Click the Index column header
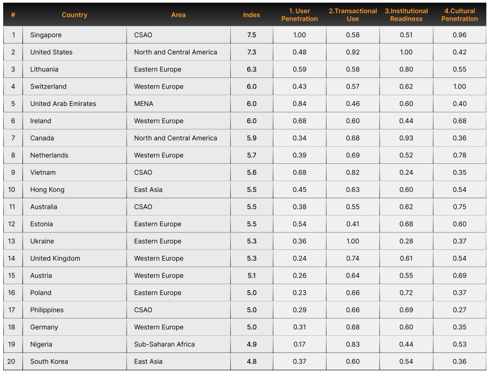The height and width of the screenshot is (374, 489). [x=251, y=15]
